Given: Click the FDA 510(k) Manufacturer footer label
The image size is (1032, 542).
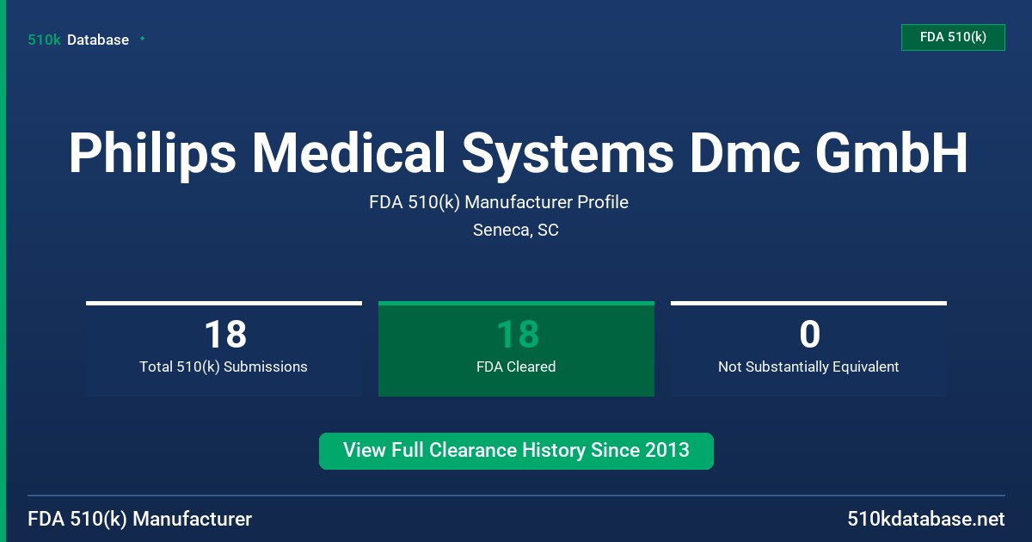Looking at the screenshot, I should click(x=140, y=519).
